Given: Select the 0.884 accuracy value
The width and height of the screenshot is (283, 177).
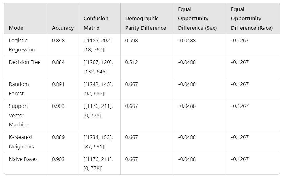Looking at the screenshot, I should tap(58, 62).
